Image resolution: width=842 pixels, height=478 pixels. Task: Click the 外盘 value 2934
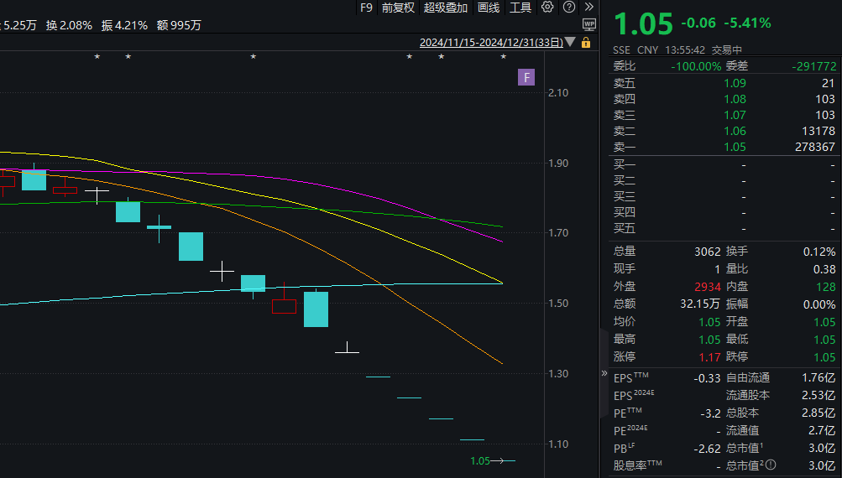tap(707, 287)
